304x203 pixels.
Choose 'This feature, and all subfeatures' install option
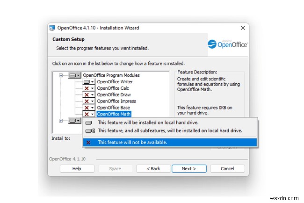tap(170, 130)
